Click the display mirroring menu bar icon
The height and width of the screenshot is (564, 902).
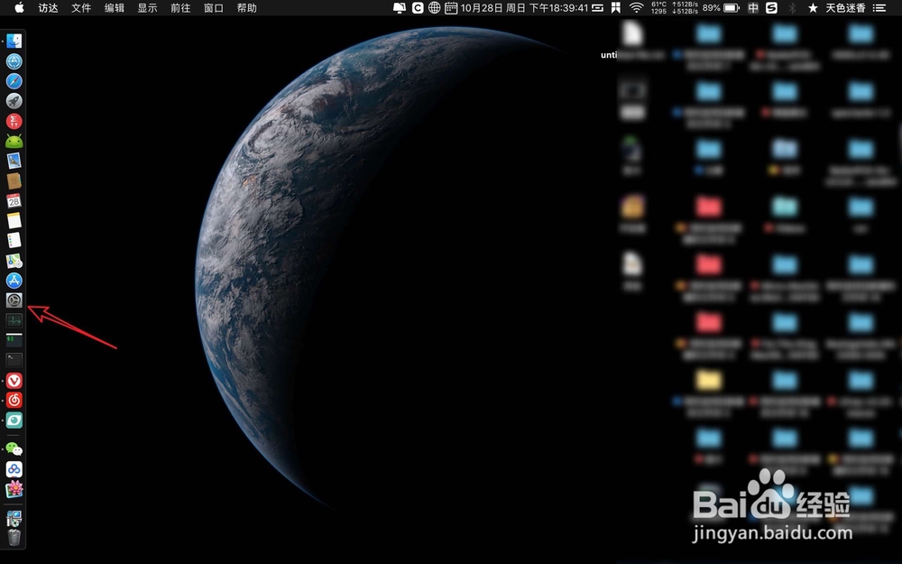tap(400, 8)
